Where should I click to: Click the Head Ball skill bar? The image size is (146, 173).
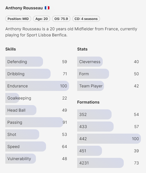37,110
